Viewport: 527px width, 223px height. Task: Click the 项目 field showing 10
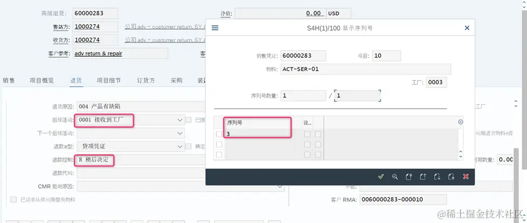point(386,56)
